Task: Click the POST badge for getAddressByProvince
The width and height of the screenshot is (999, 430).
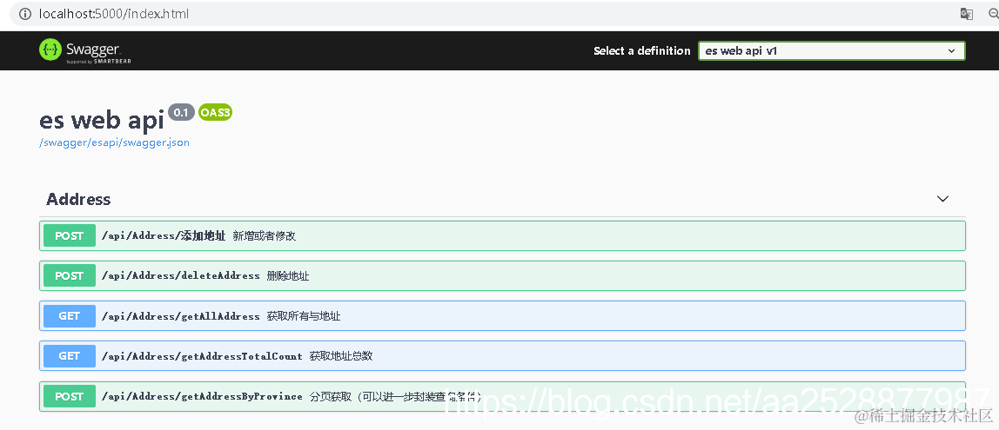Action: coord(70,396)
